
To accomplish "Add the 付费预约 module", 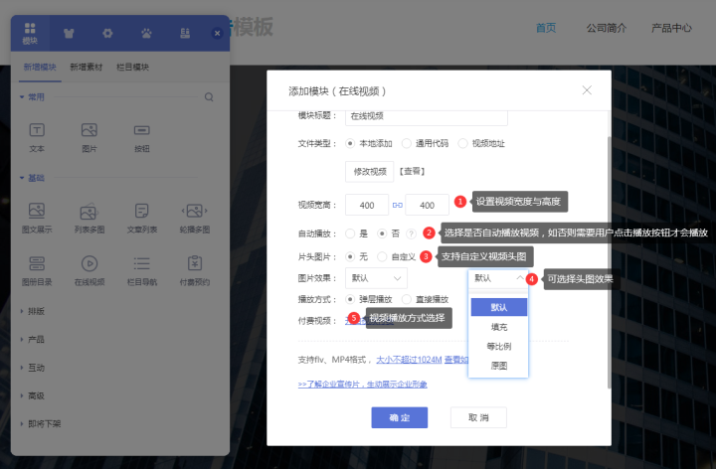I will point(195,271).
